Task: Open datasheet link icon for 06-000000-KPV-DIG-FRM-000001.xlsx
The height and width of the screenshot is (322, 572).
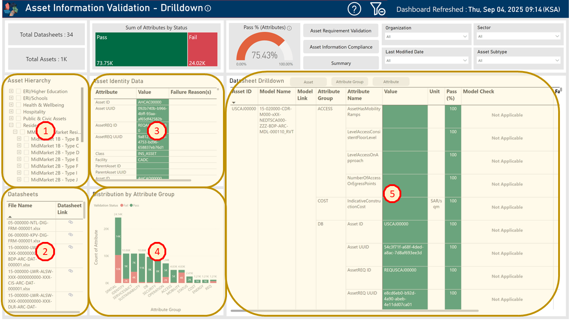Action: point(71,234)
